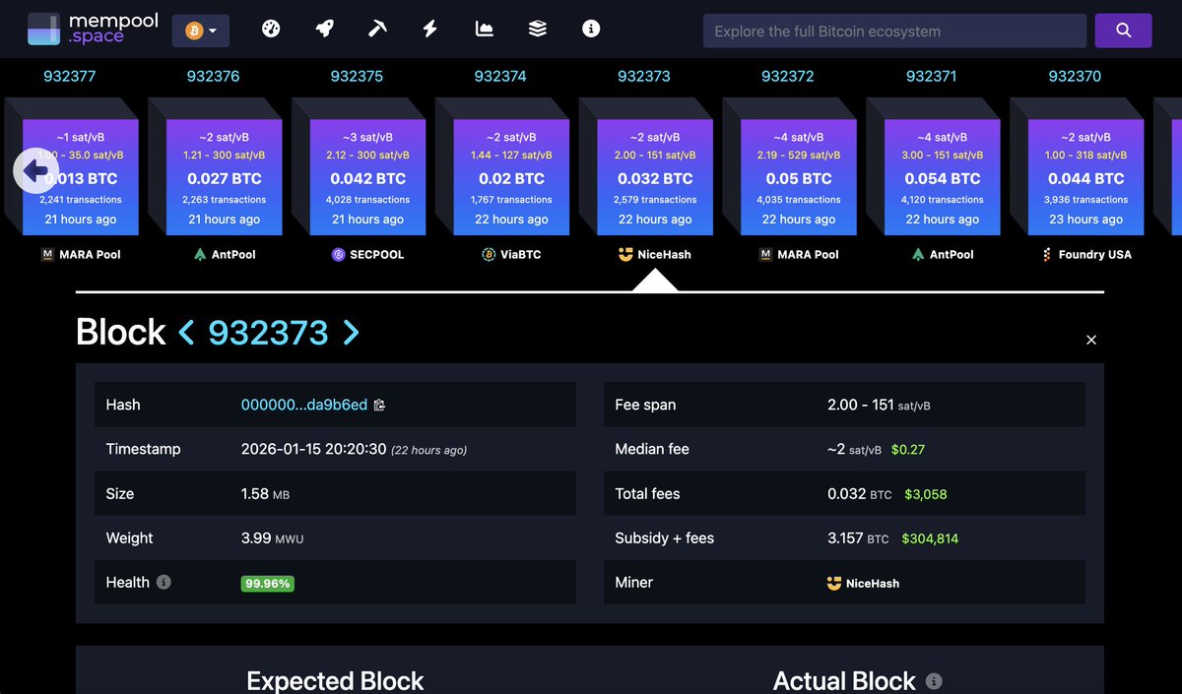Select the 0.02 BTC block cube
Viewport: 1182px width, 694px height.
[x=511, y=177]
